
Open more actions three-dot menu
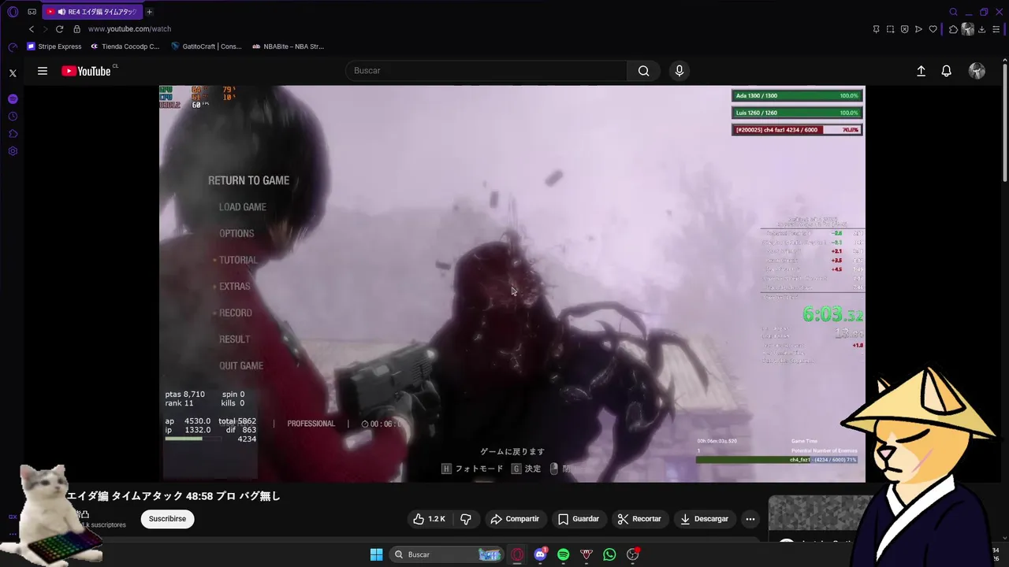[750, 519]
